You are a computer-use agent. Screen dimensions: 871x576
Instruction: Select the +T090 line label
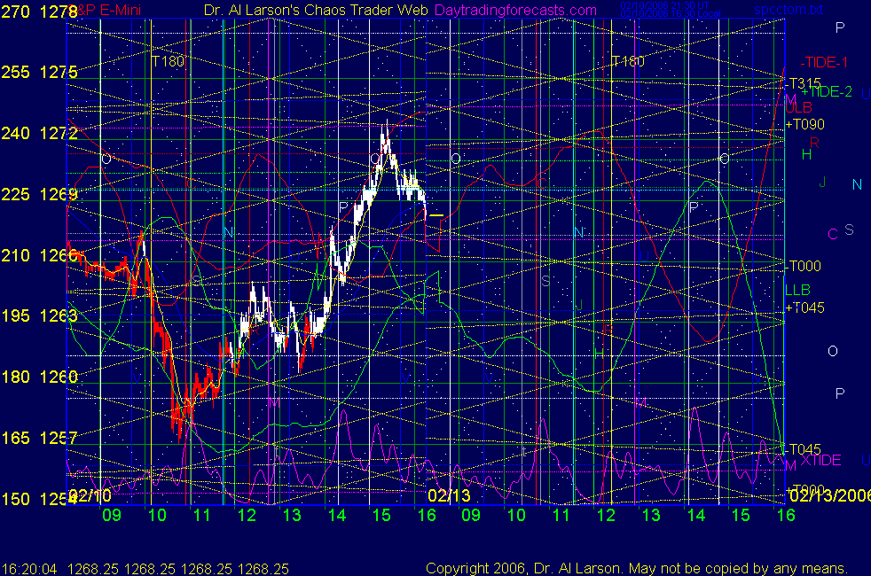pos(804,124)
